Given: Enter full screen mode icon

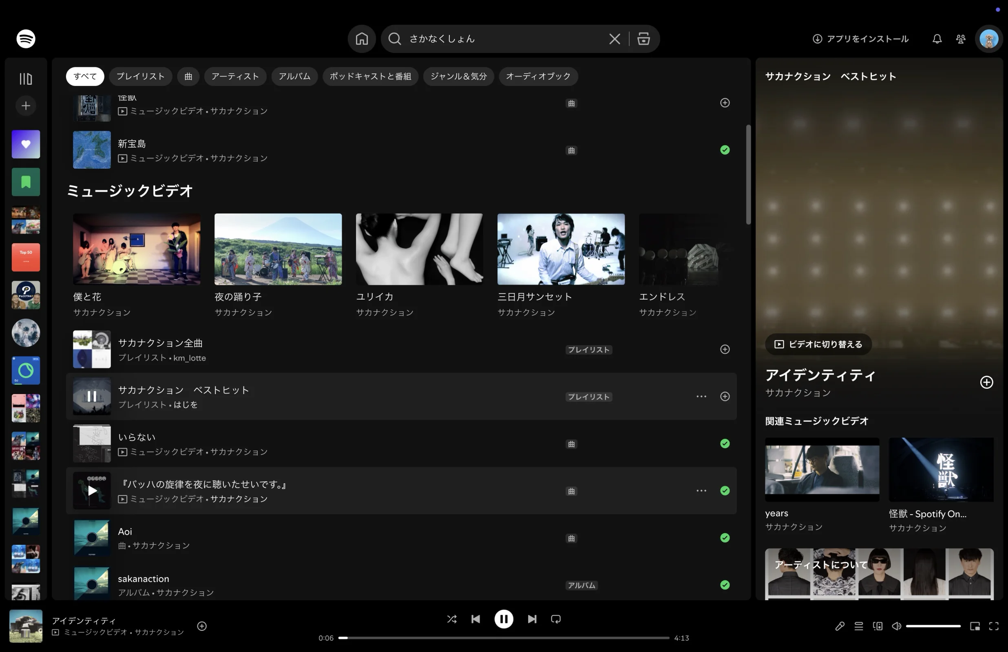Looking at the screenshot, I should click(994, 626).
